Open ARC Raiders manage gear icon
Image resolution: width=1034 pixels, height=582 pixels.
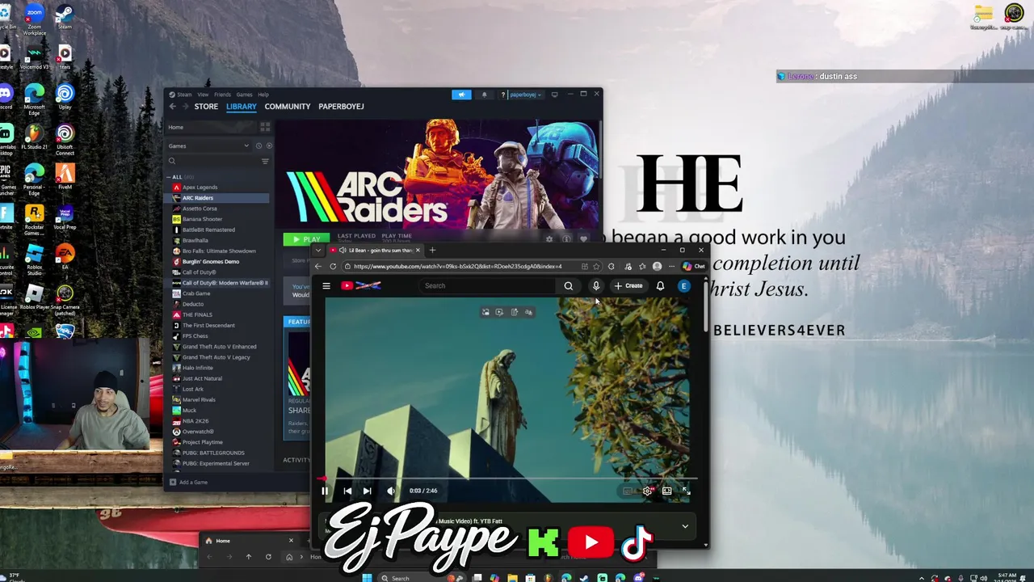[x=549, y=239]
